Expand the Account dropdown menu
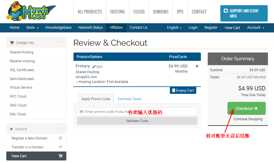The image size is (274, 163). click(x=255, y=28)
